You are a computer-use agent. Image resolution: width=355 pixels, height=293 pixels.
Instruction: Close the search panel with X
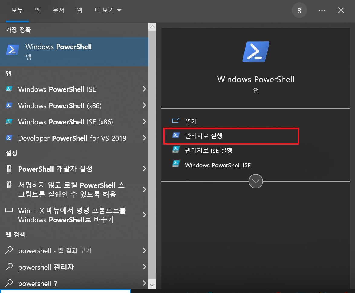341,10
